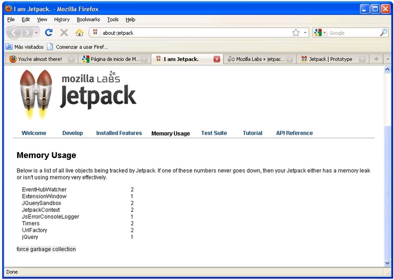This screenshot has width=394, height=280.
Task: Click the Firefox icon in the title bar
Action: click(x=8, y=8)
